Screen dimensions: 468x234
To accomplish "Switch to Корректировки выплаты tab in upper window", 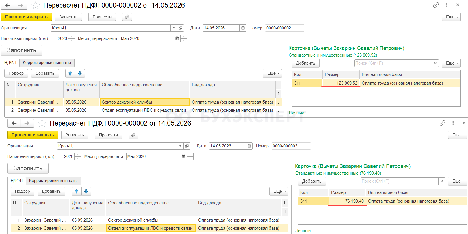I will (47, 63).
